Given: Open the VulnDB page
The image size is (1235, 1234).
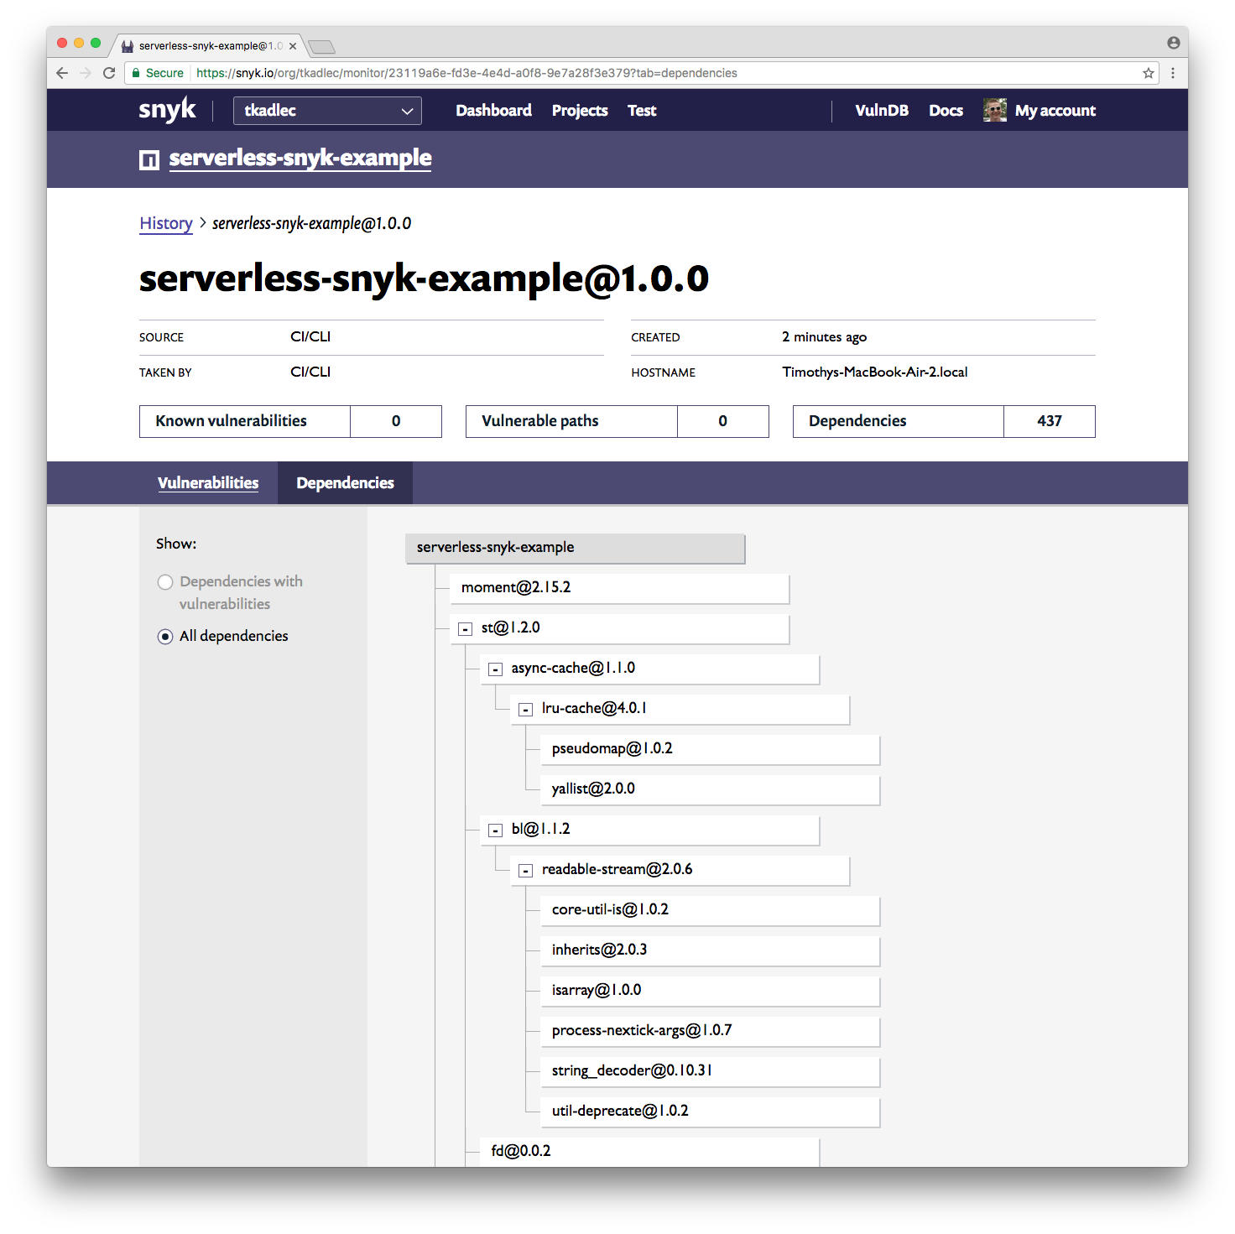Looking at the screenshot, I should click(x=881, y=110).
